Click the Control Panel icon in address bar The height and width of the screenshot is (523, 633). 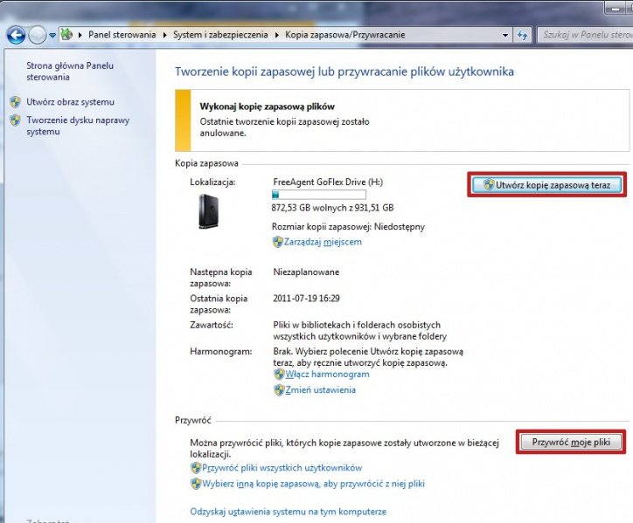coord(66,35)
